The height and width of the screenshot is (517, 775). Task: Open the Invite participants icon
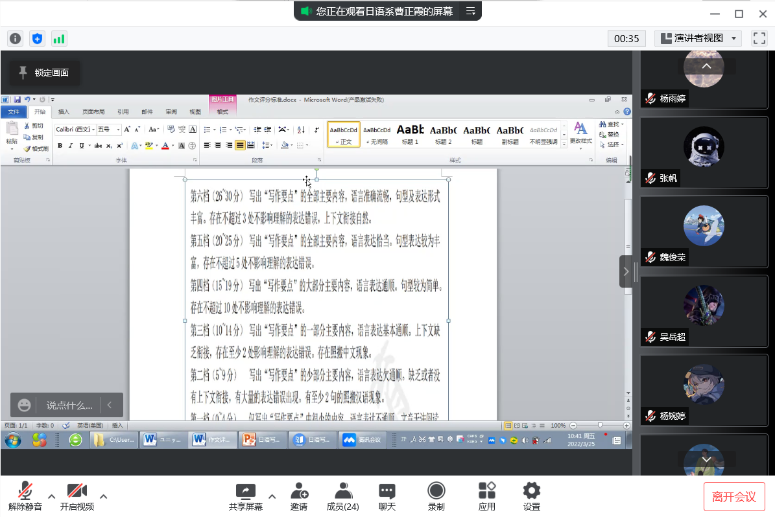(299, 491)
